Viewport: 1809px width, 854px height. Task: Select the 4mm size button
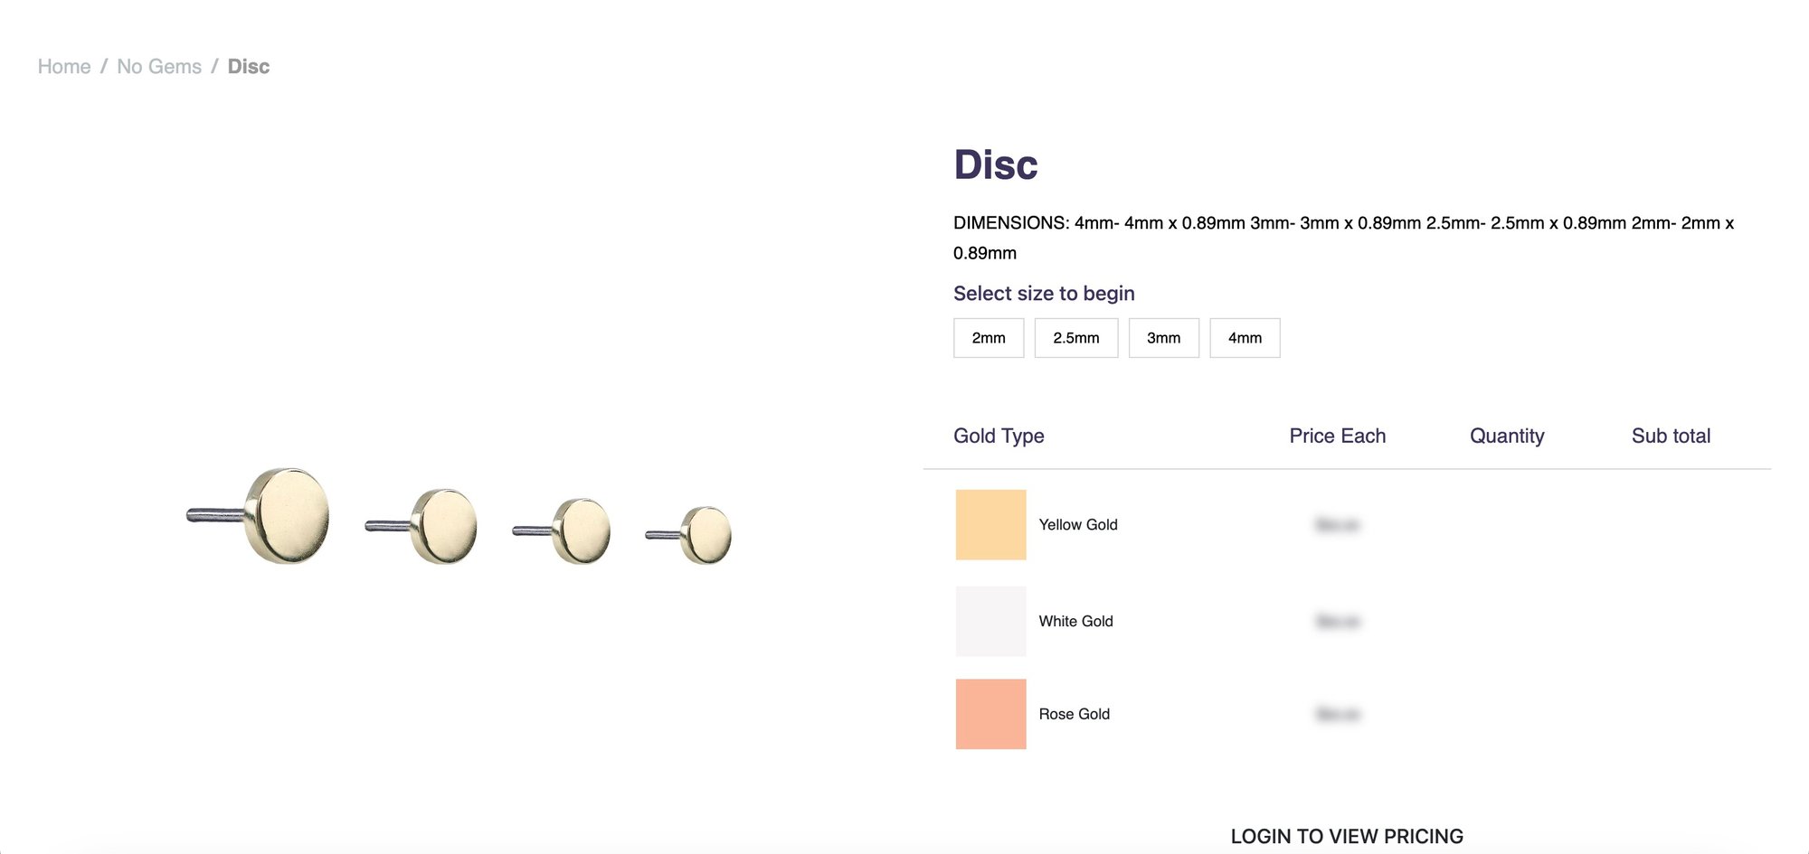click(x=1245, y=338)
